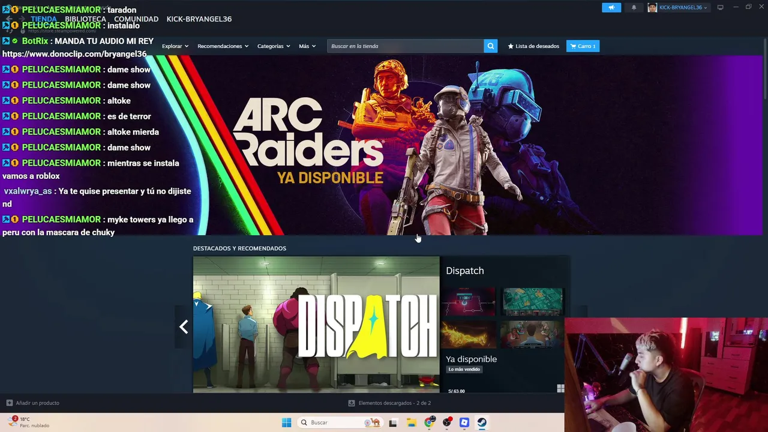Click the S/.63.00 price on Dispatch

pos(457,391)
